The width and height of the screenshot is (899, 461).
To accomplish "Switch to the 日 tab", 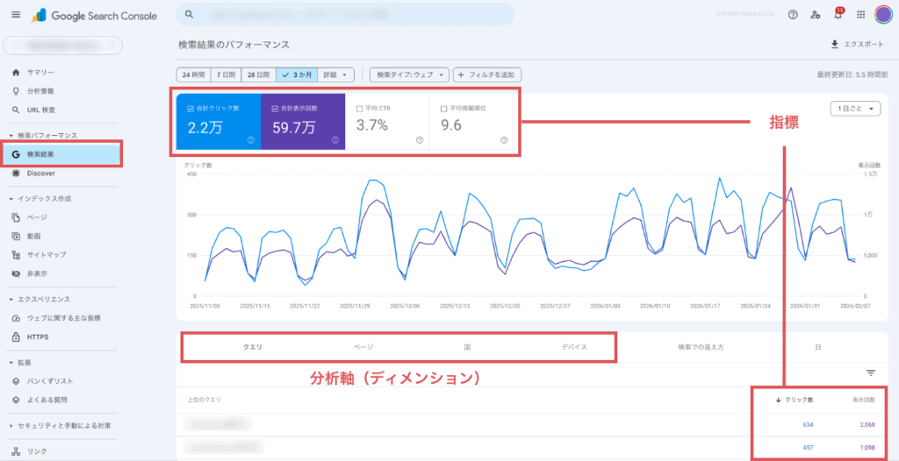I will click(x=817, y=347).
